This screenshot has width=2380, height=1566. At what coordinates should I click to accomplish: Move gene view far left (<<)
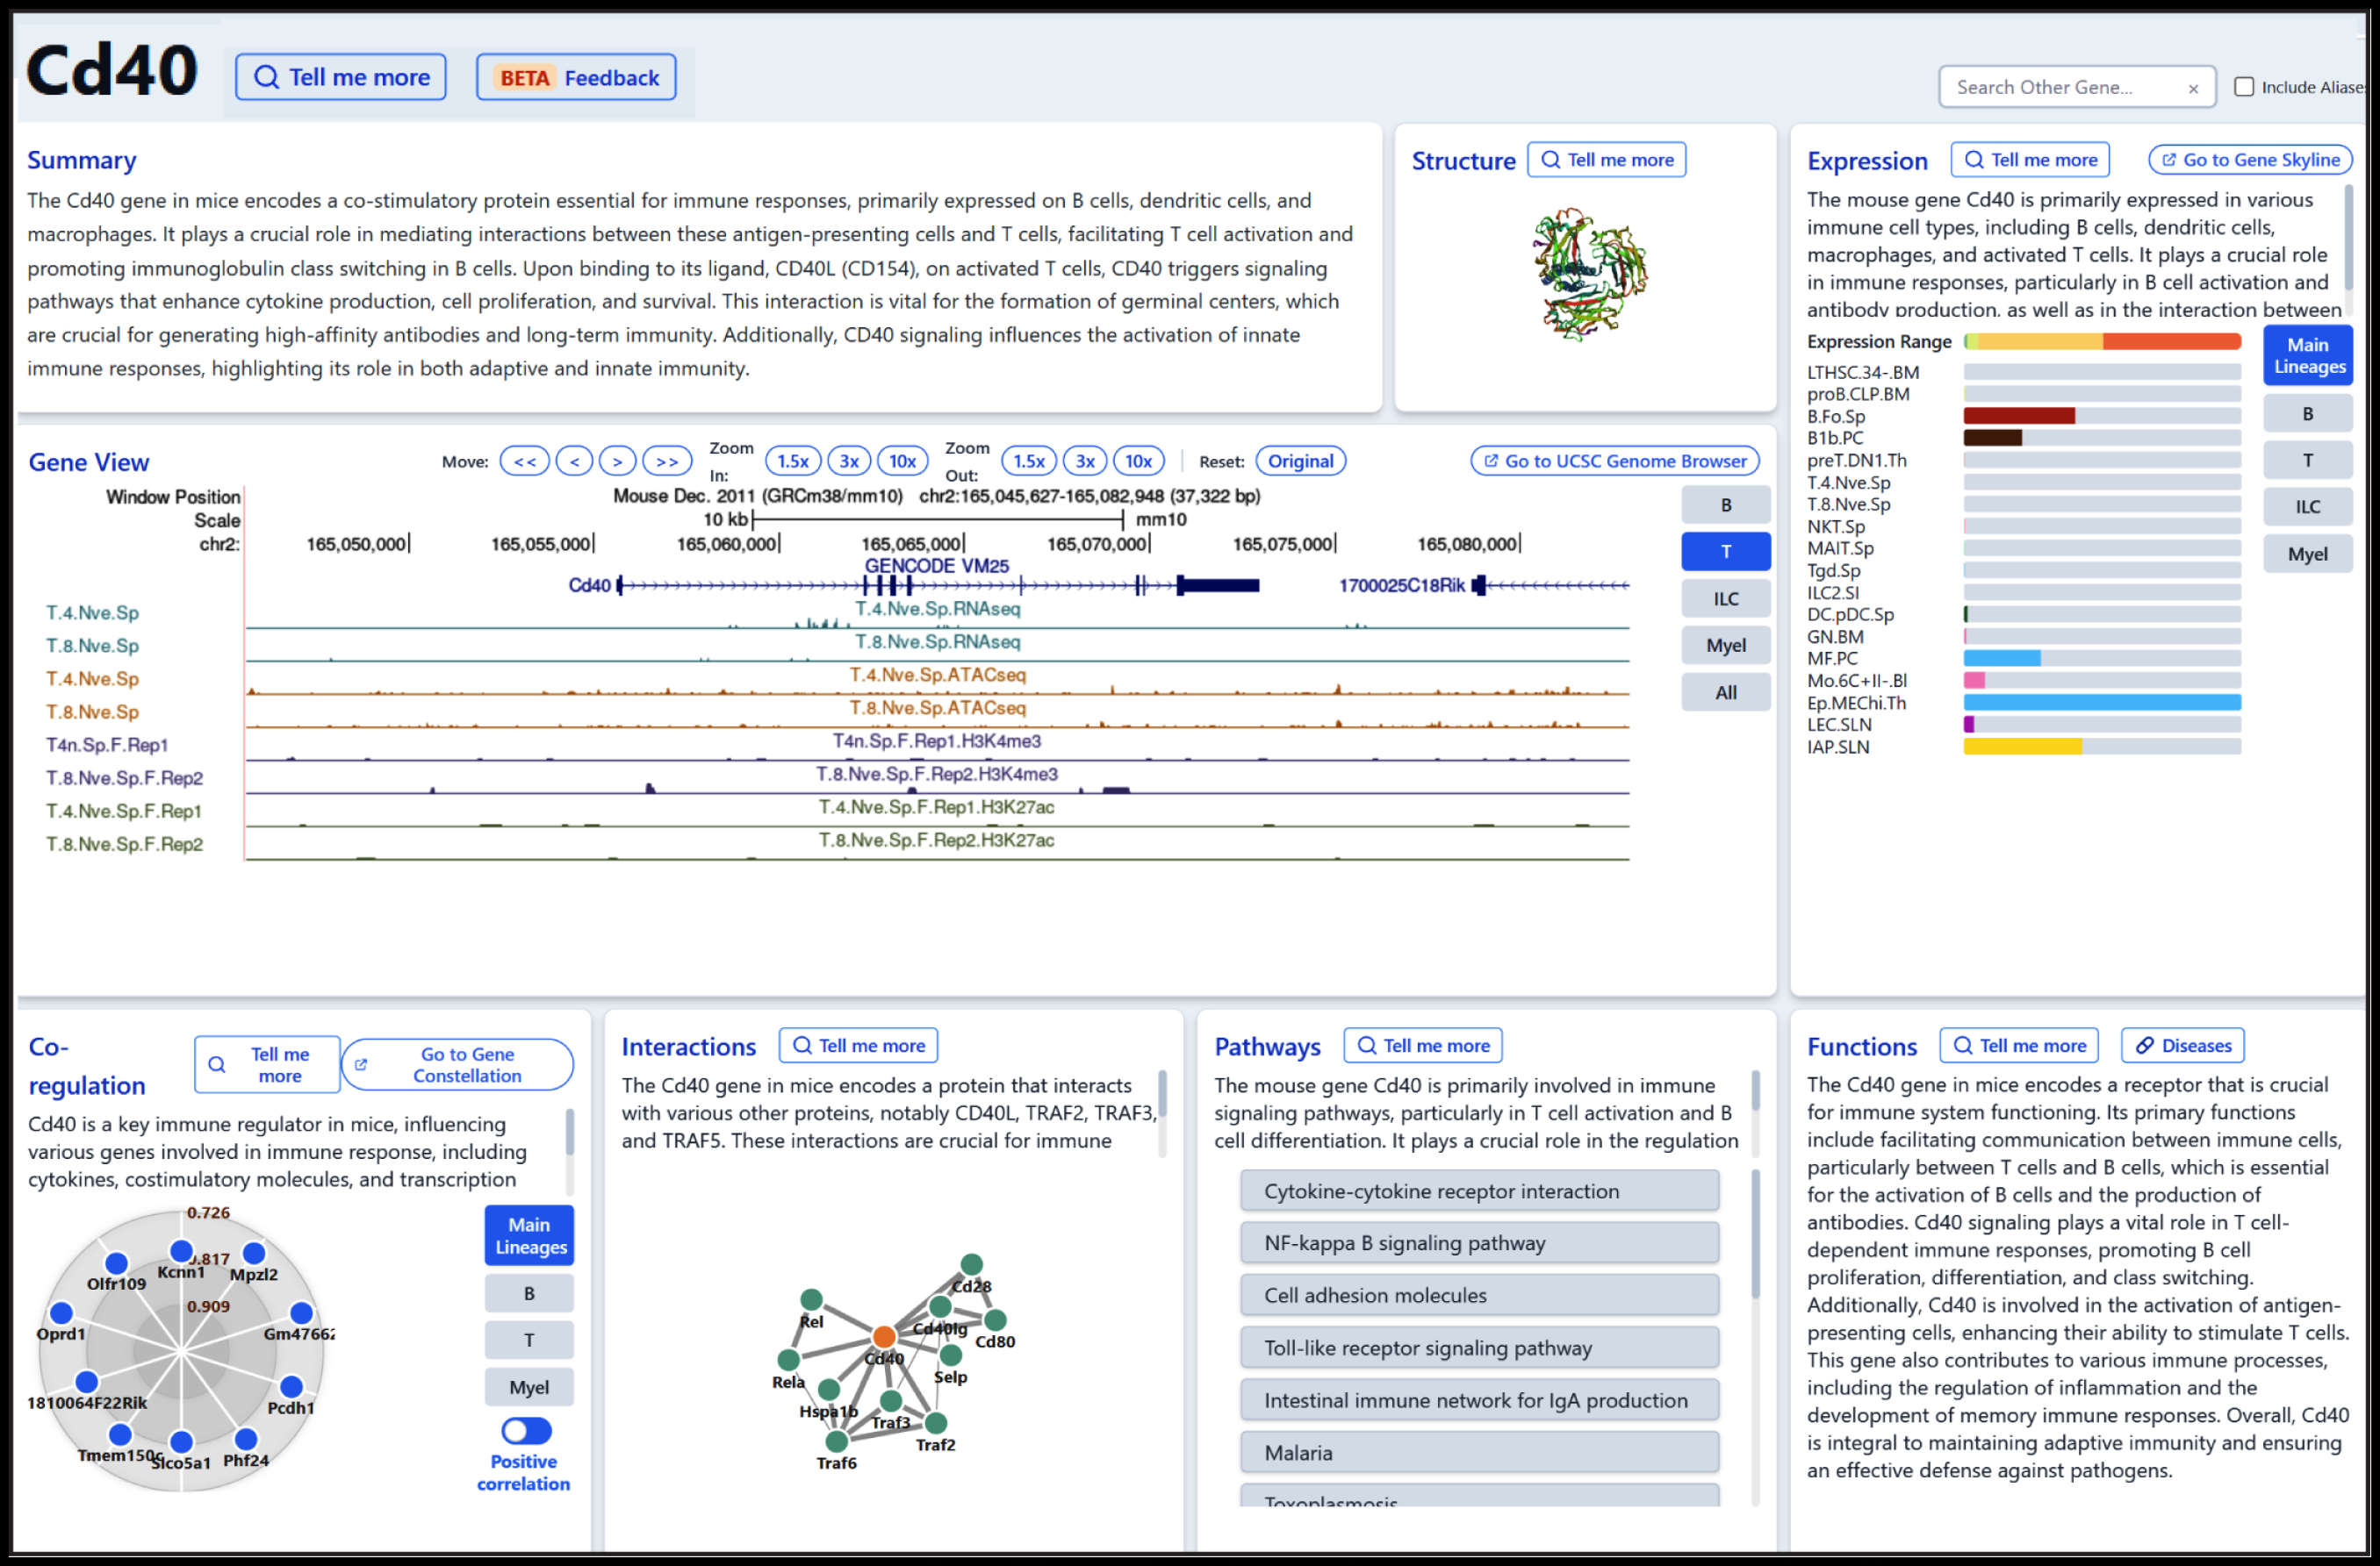[524, 461]
